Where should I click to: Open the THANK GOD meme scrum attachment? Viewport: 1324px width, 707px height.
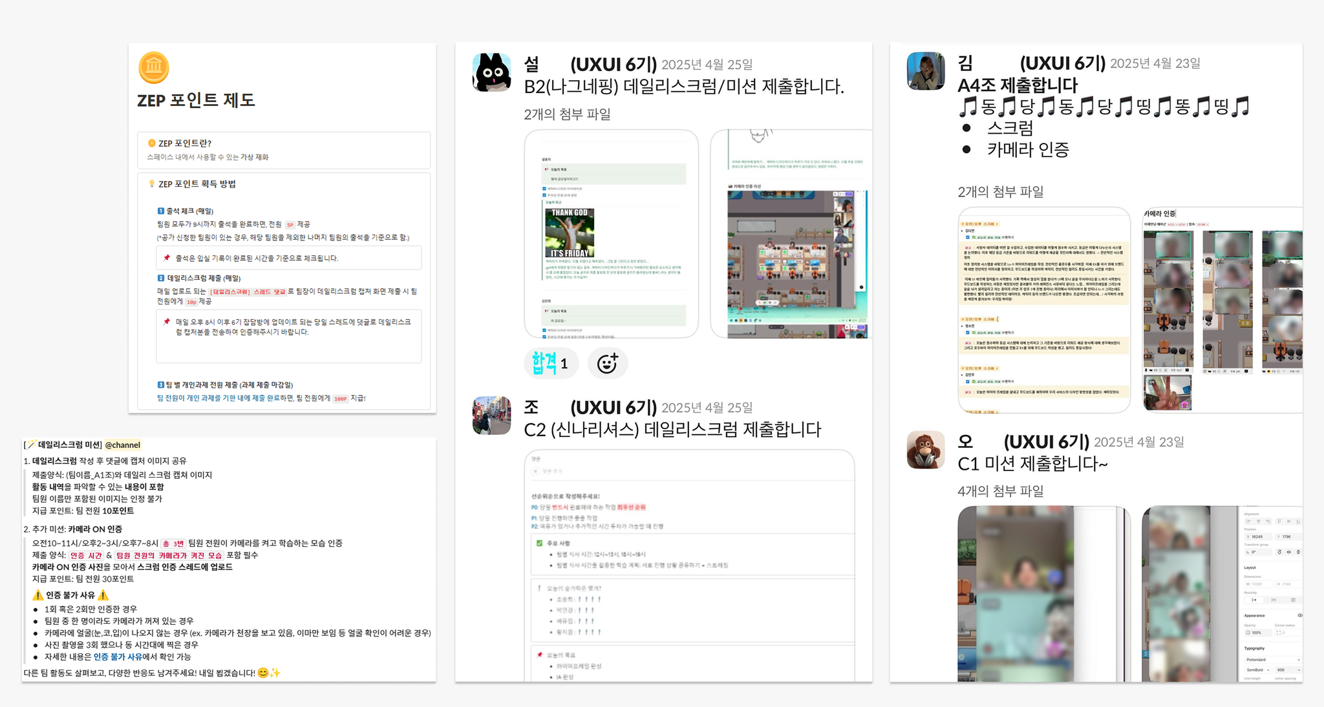tap(612, 234)
